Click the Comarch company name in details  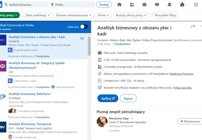pyautogui.click(x=103, y=40)
